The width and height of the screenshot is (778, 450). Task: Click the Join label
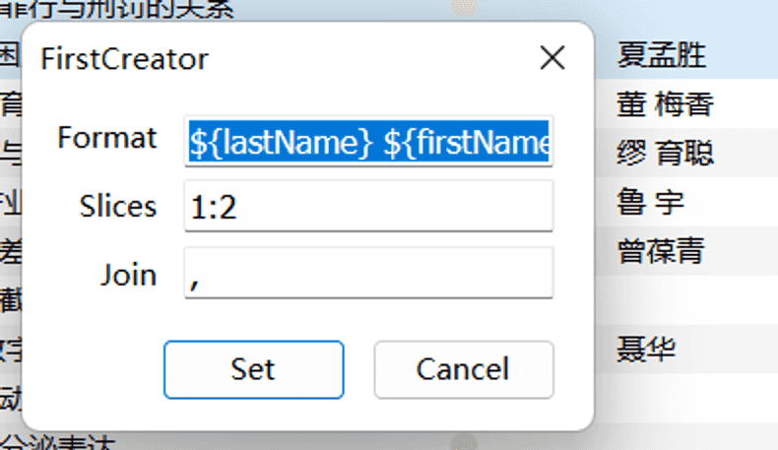pos(128,274)
